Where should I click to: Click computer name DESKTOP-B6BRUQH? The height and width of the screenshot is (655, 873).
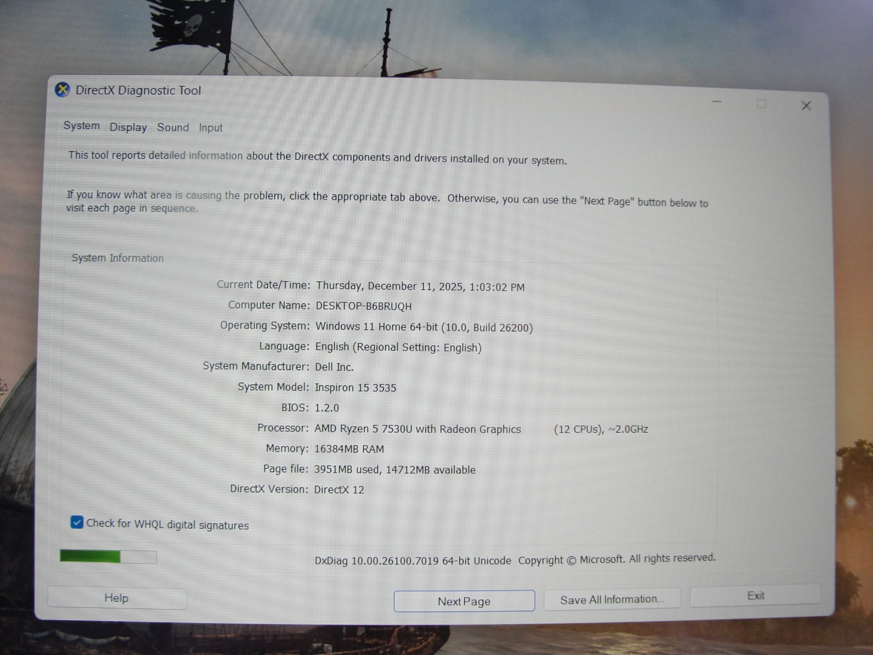coord(363,306)
